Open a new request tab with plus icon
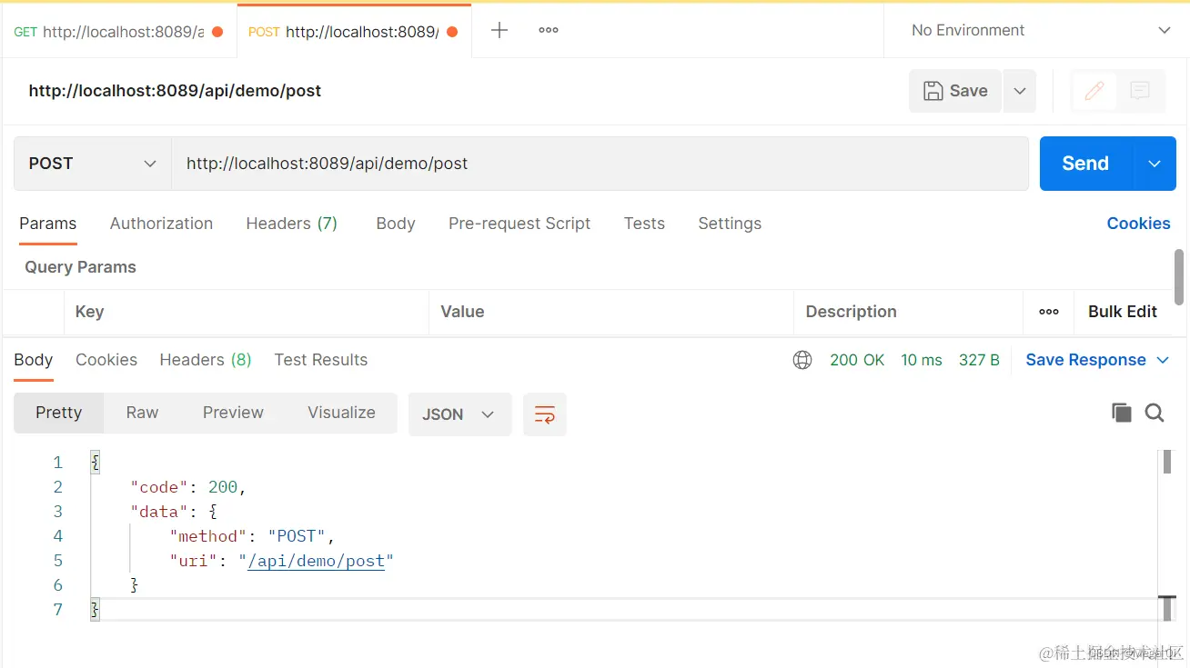Screen dimensions: 1190x668 (x=499, y=30)
